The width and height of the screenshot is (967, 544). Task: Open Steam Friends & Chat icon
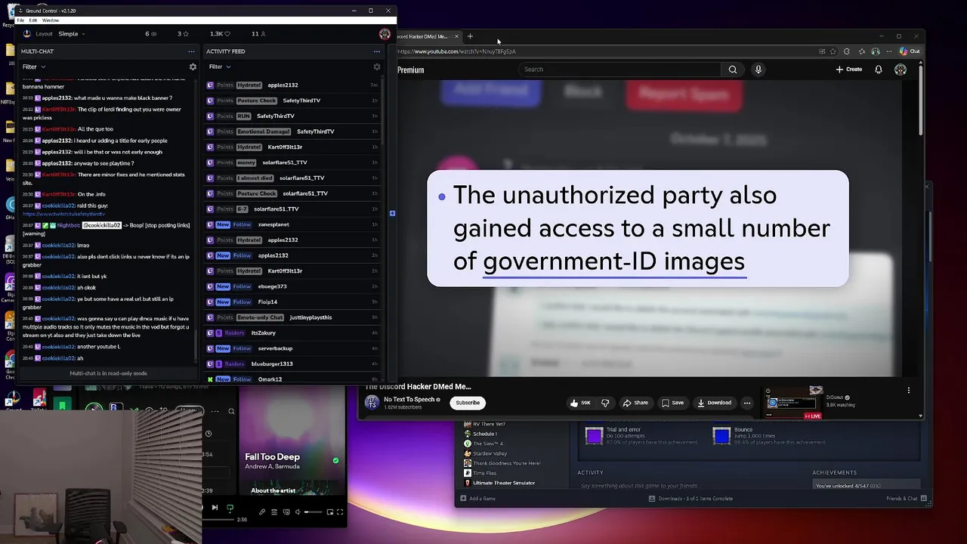click(923, 499)
